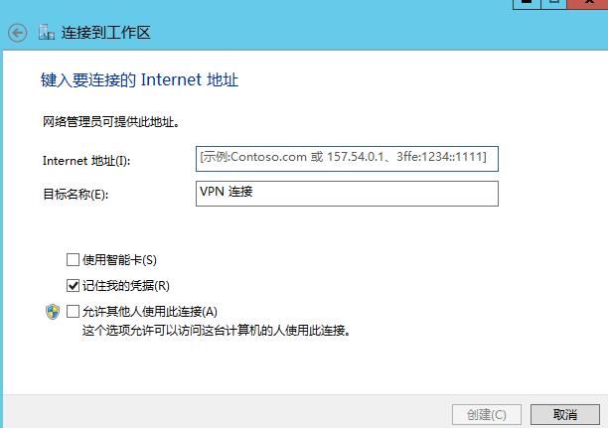Click the 目标名称(E): field label

pos(76,194)
